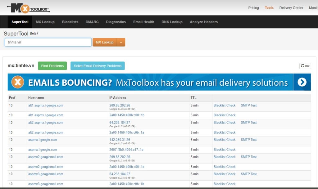This screenshot has height=189, width=318.
Task: Open first alt1.aspmx.l.google.com hostname link
Action: (46, 106)
